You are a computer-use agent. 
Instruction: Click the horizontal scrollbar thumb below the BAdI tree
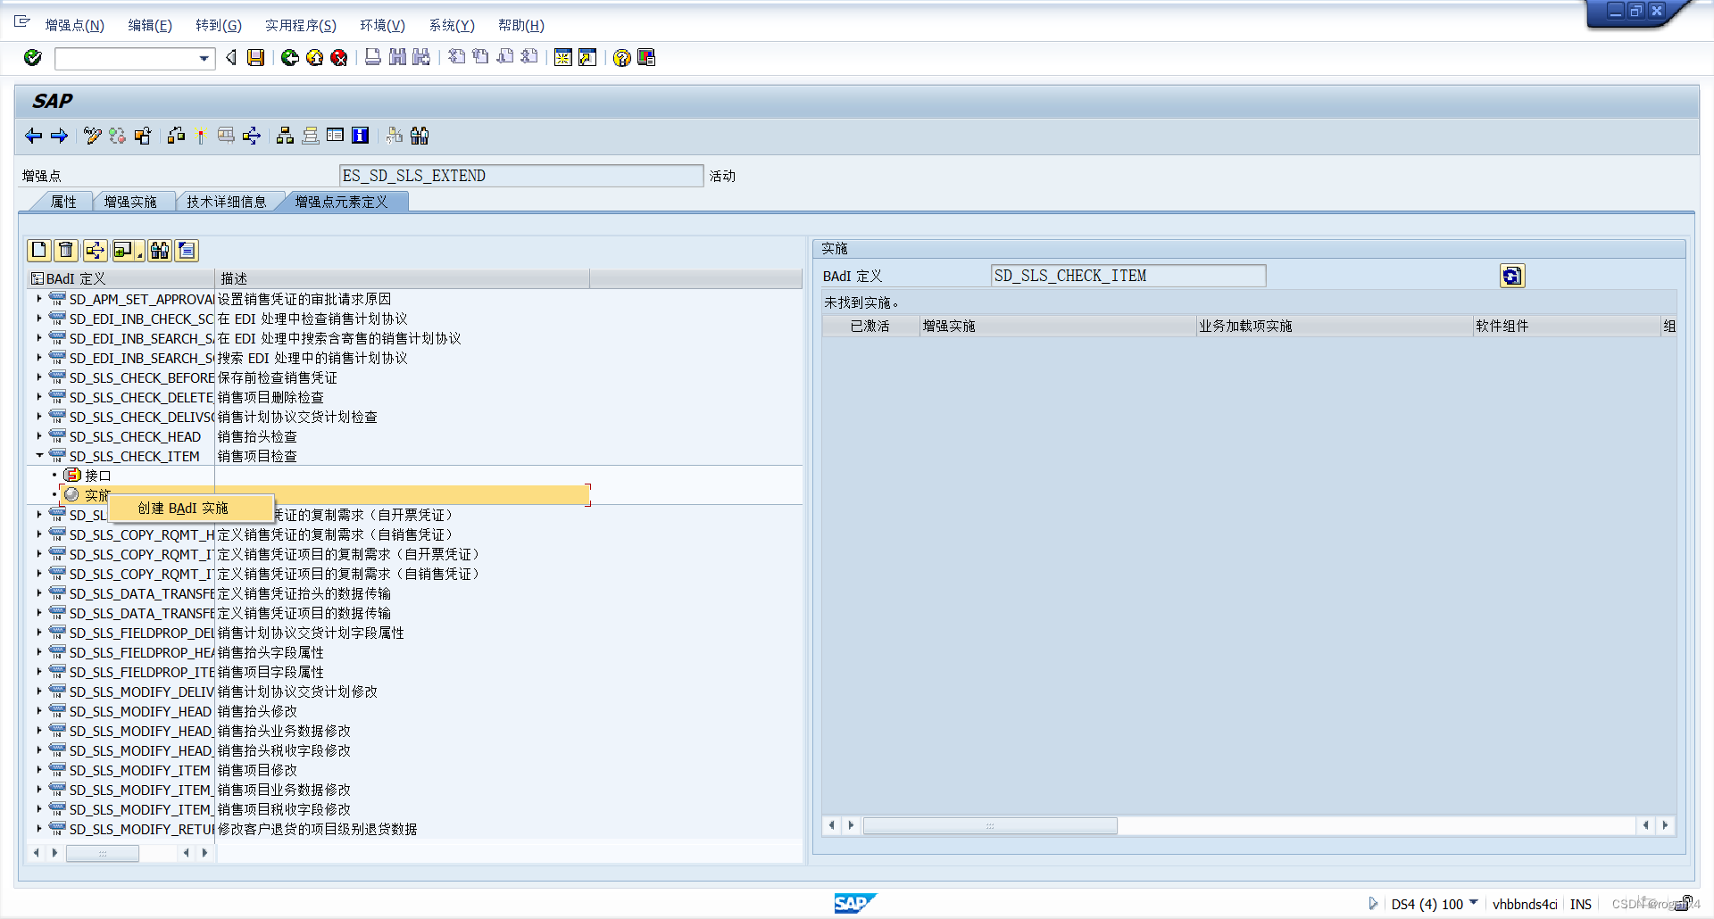(x=103, y=854)
